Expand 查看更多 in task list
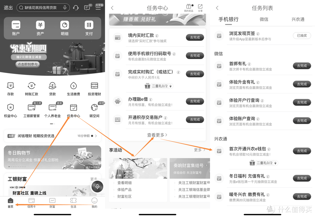The height and width of the screenshot is (217, 315). click(157, 135)
